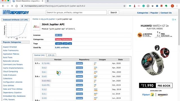The height and width of the screenshot is (101, 180).
Task: Open version 5.6.1
Action: [x=44, y=72]
